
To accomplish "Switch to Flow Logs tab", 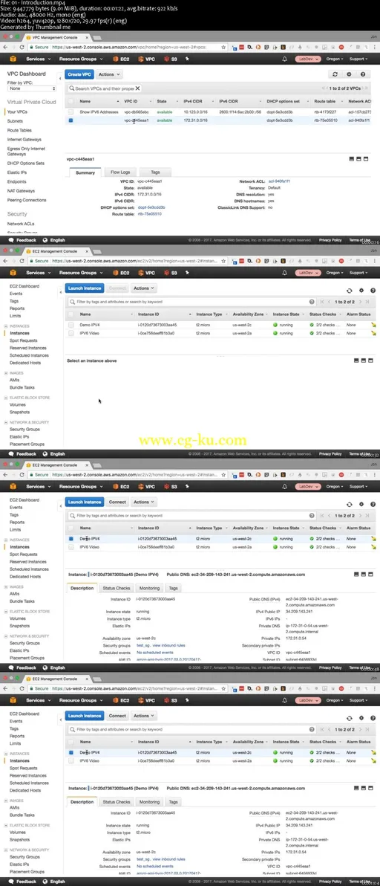I will click(119, 172).
